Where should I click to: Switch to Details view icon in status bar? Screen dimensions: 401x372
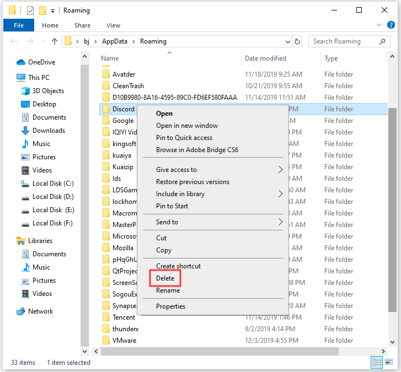[x=377, y=362]
